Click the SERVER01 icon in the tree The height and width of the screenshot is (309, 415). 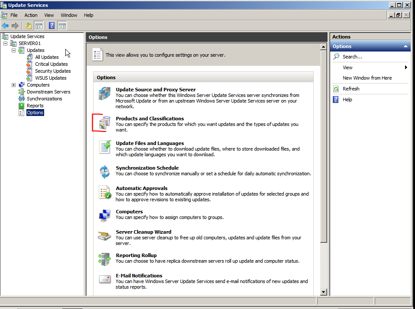(x=13, y=43)
